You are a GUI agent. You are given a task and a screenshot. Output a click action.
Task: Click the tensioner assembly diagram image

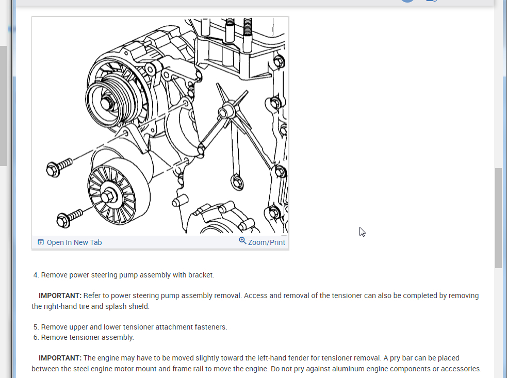click(160, 126)
